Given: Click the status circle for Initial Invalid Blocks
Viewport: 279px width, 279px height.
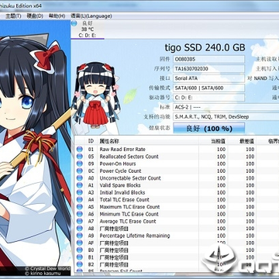Looking at the screenshot, I should click(x=79, y=193).
